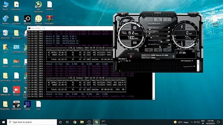Click the miner console window title bar
Screen dimensions: 223x125
[x=70, y=28]
